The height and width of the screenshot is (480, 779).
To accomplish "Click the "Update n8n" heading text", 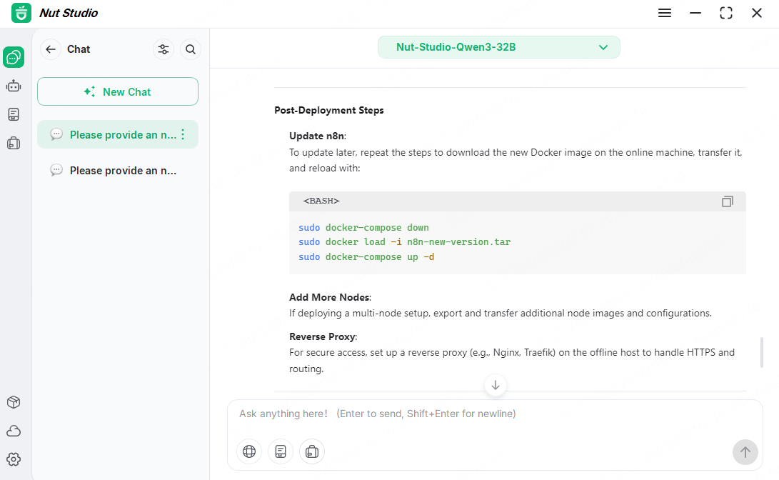I will coord(316,136).
